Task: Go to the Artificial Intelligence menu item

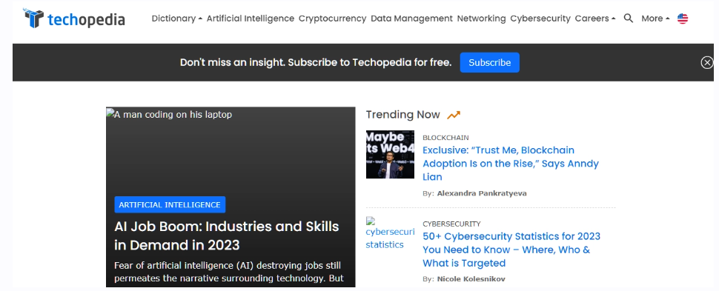Action: [251, 19]
